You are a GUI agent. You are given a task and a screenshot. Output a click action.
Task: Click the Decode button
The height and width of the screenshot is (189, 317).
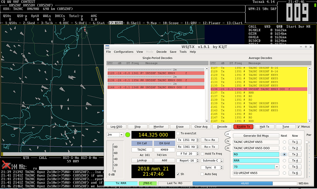pyautogui.click(x=222, y=127)
